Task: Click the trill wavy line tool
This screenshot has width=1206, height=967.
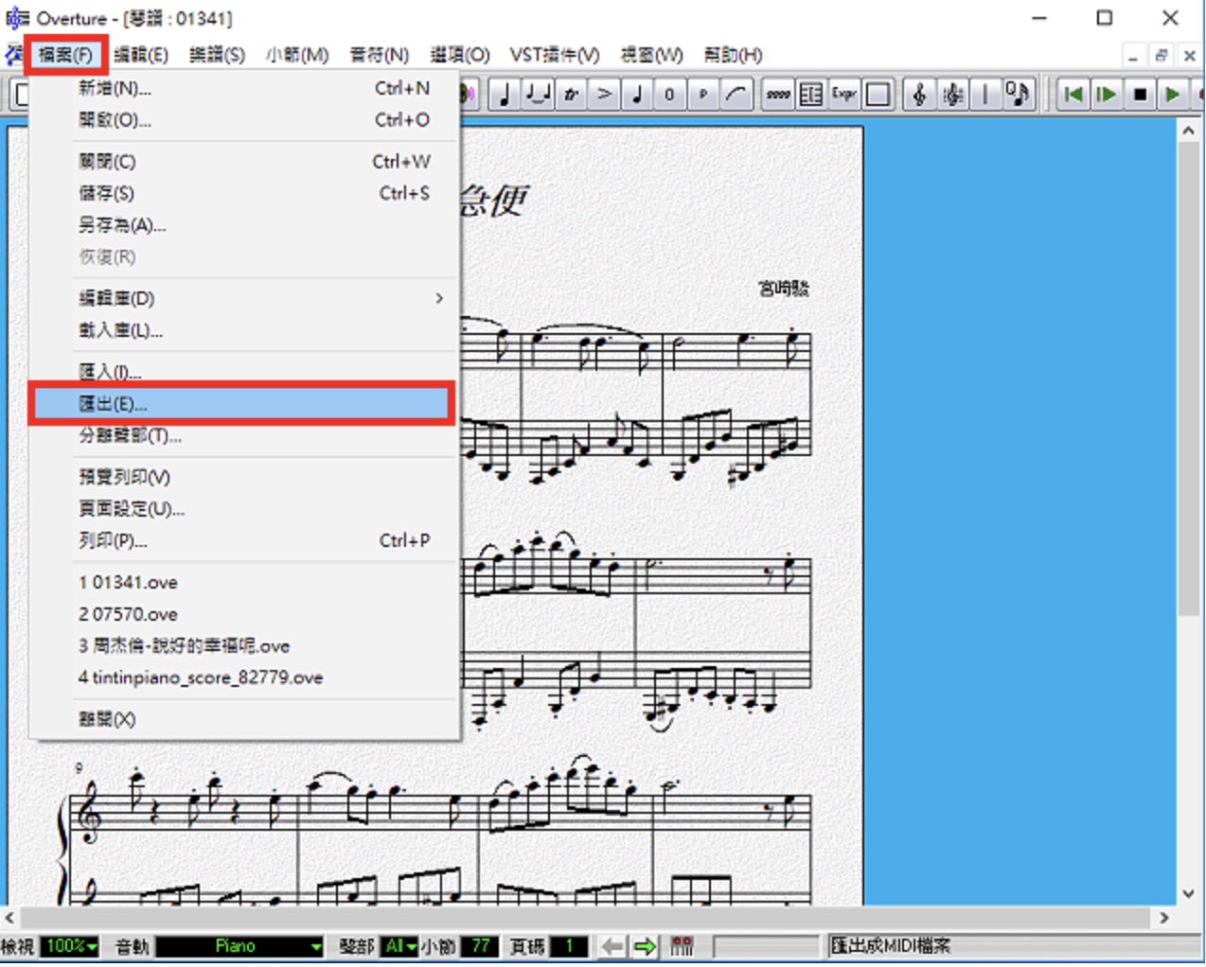Action: (x=778, y=95)
